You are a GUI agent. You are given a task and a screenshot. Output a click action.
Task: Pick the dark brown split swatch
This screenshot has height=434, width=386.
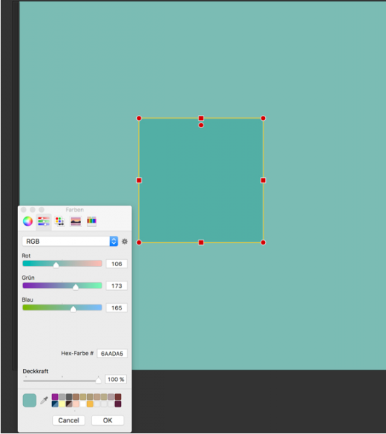click(x=69, y=404)
